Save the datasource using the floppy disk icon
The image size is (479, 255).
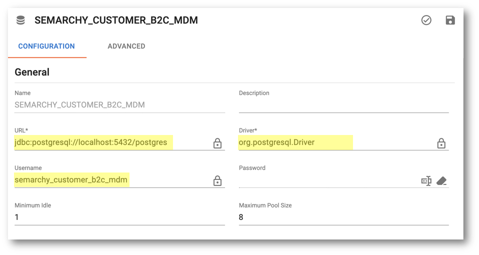tap(450, 20)
